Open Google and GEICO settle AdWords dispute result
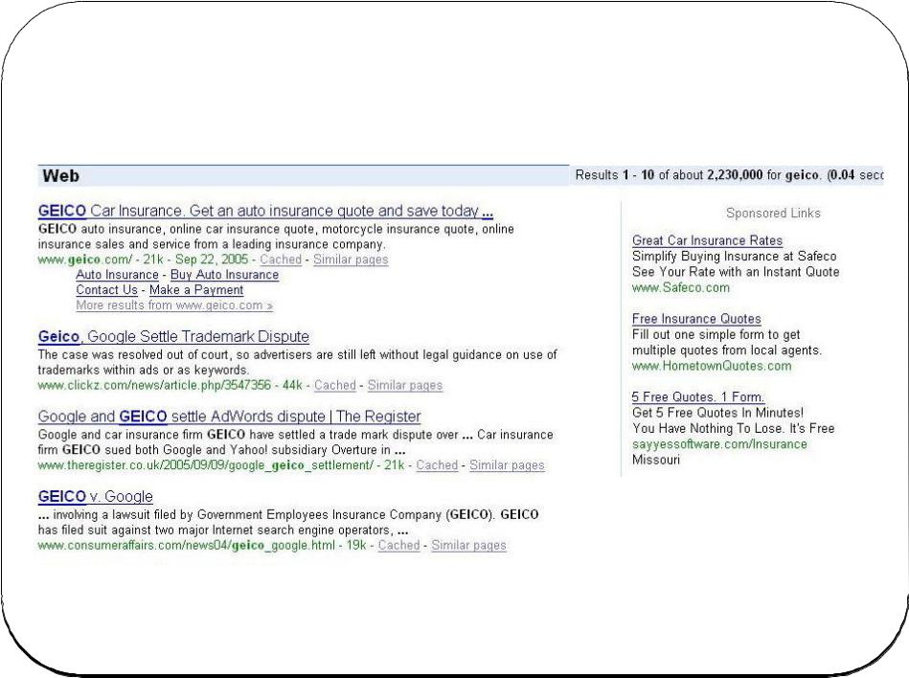Screen dimensions: 909x678 click(230, 417)
